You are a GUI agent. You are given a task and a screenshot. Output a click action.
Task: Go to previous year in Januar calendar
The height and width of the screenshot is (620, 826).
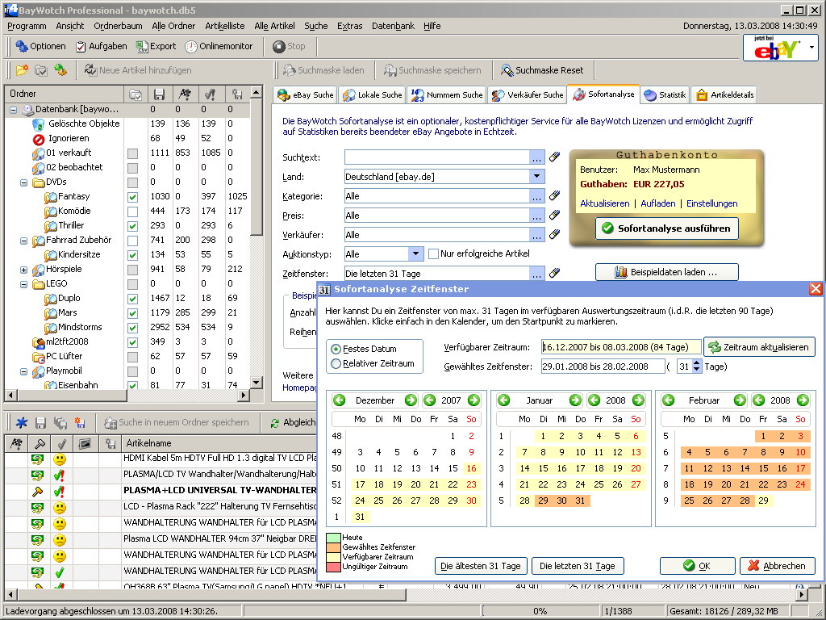tap(594, 400)
